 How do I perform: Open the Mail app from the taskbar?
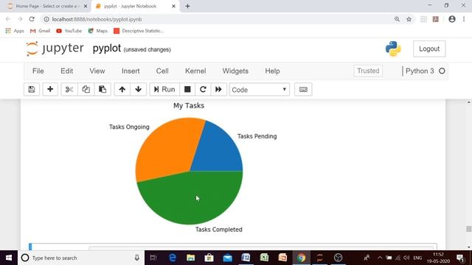point(228,258)
